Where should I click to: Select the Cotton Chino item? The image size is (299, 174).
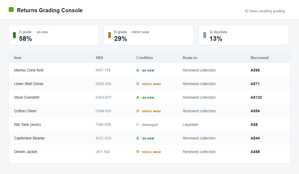(x=25, y=111)
